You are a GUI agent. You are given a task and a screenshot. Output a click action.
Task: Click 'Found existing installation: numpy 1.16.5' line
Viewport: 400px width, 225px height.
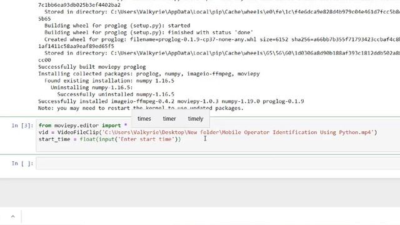click(109, 81)
